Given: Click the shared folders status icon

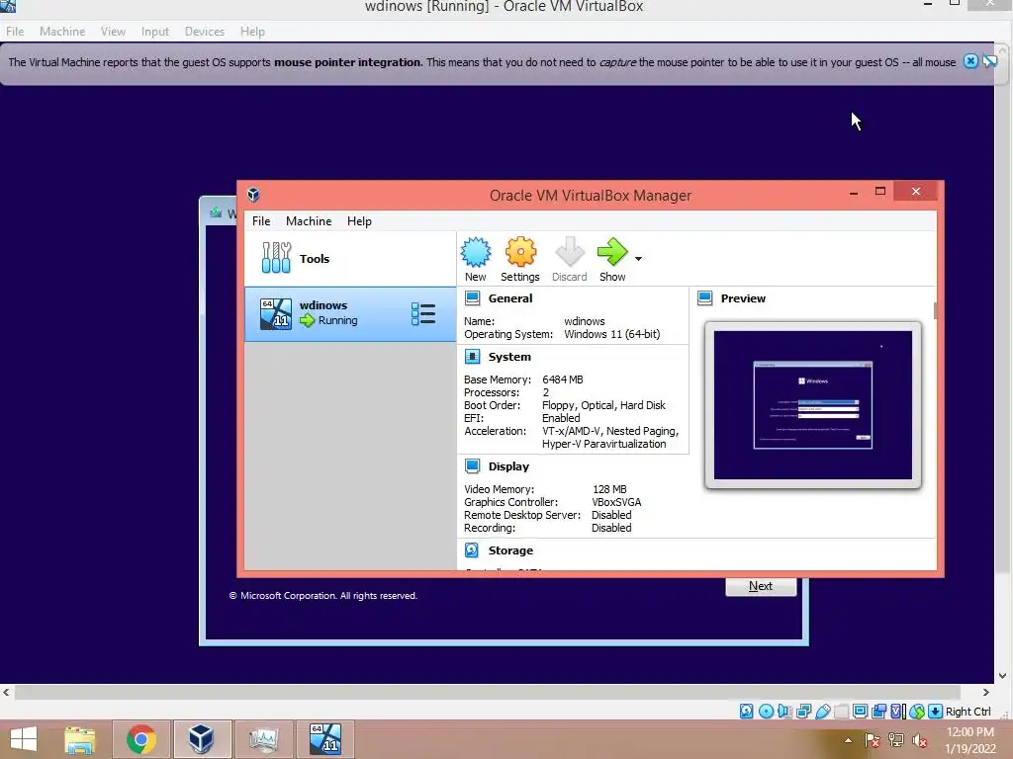Looking at the screenshot, I should point(841,712).
